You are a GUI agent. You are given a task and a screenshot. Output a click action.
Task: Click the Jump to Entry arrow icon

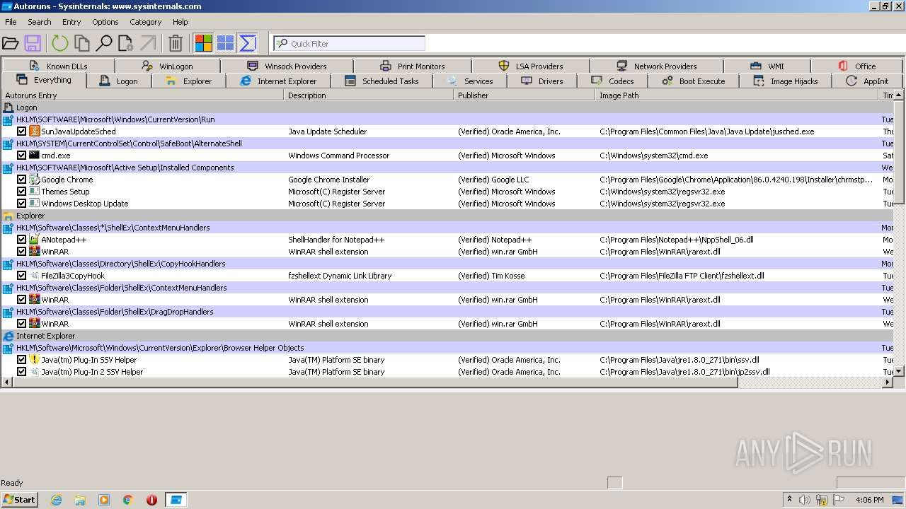148,44
